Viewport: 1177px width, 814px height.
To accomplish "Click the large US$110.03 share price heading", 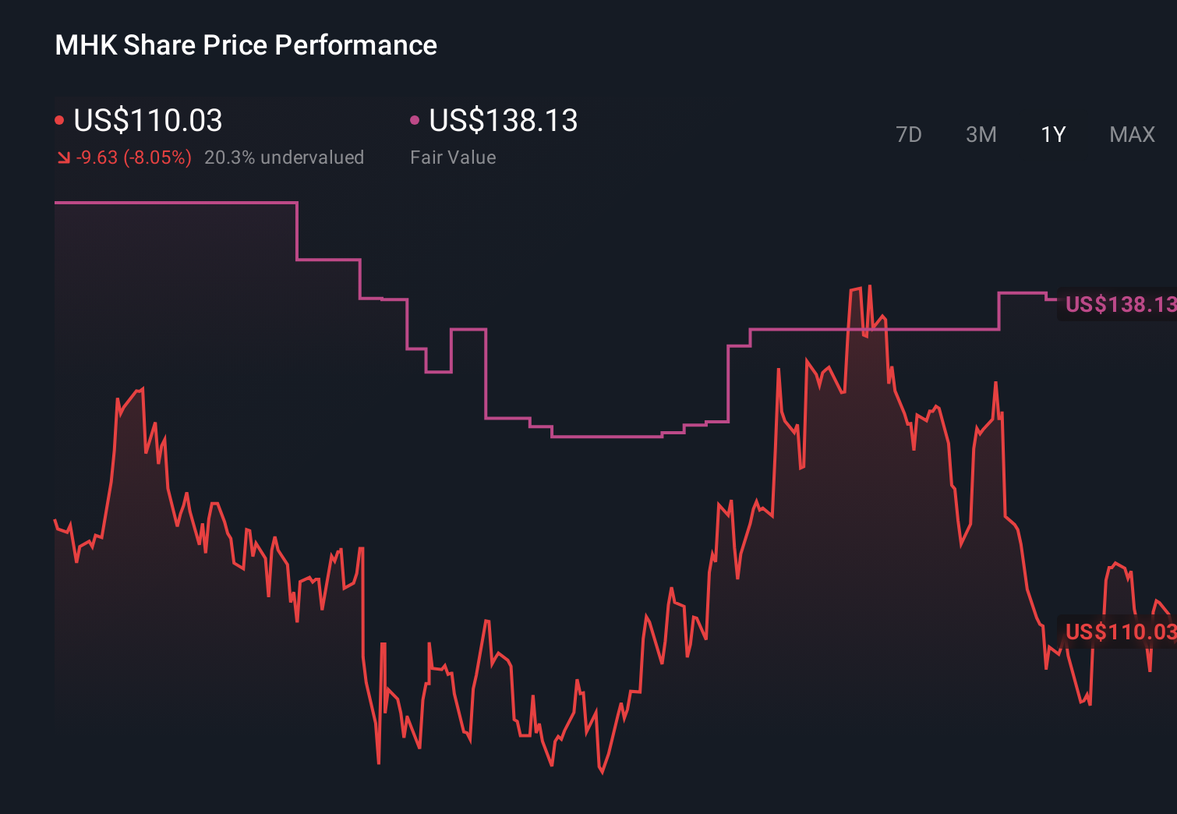I will pos(148,120).
